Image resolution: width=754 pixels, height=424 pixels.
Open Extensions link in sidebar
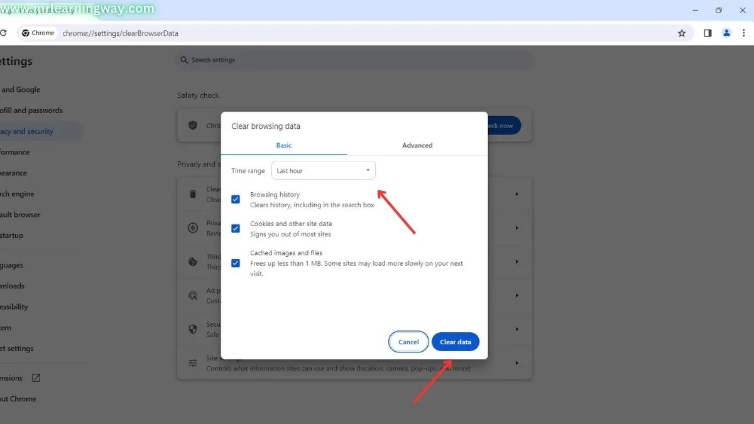click(x=11, y=378)
